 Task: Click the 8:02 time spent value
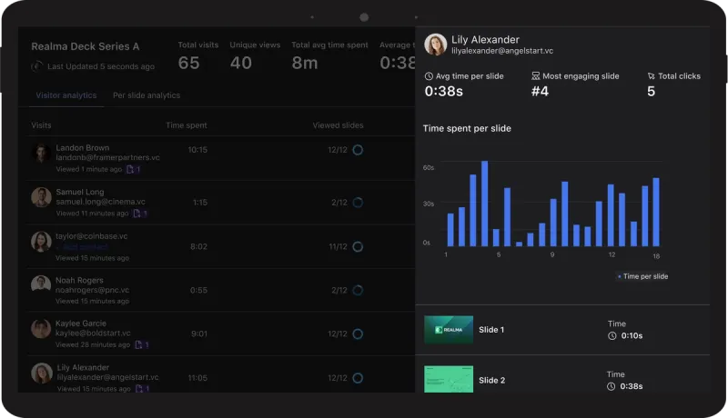(198, 246)
